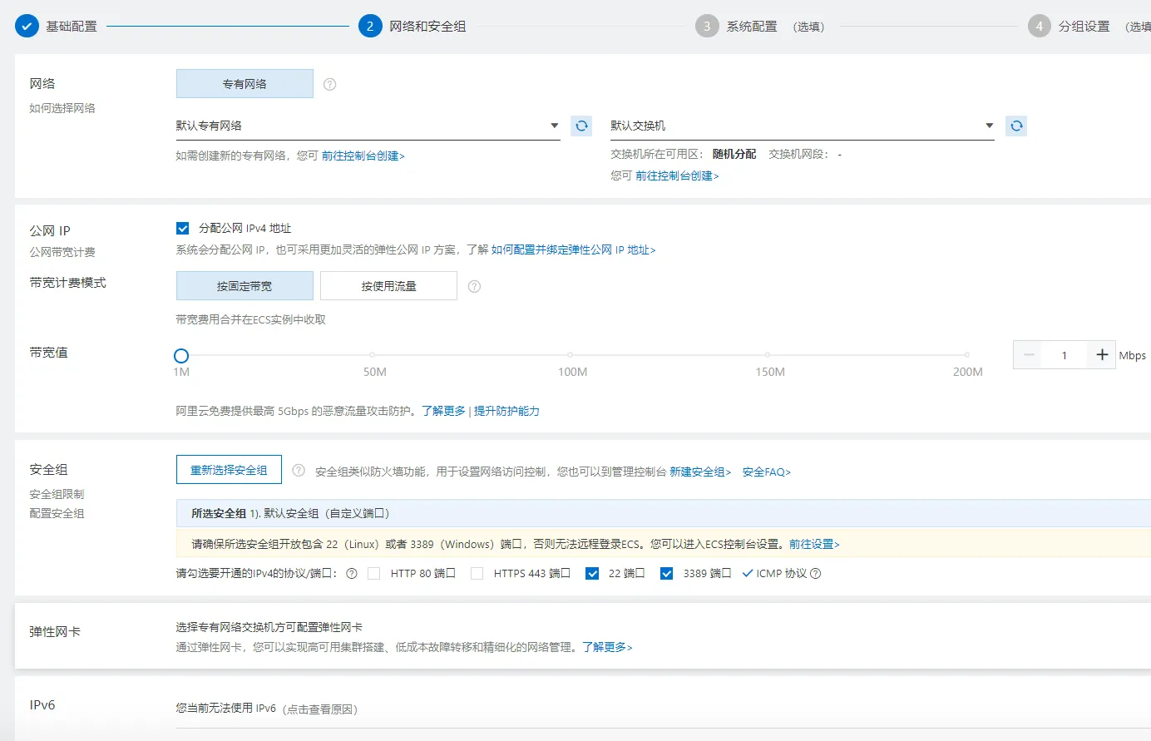This screenshot has height=741, width=1151.
Task: Click 公网带宽计费 link under 公网 IP
Action: (62, 252)
